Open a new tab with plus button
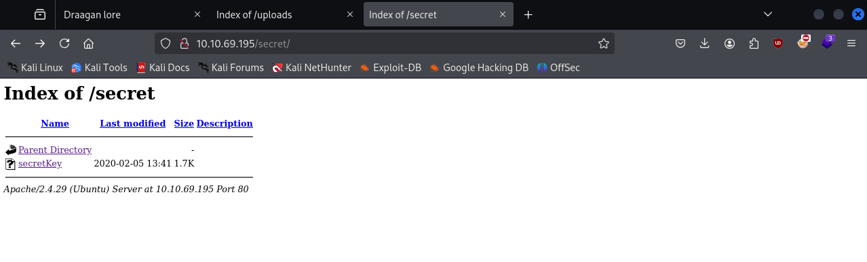Screen dimensions: 867x262 tap(528, 14)
